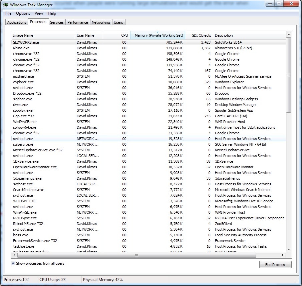This screenshot has height=286, width=302.
Task: Select the OpenHardwareMonitor.exe process
Action: [x=148, y=167]
